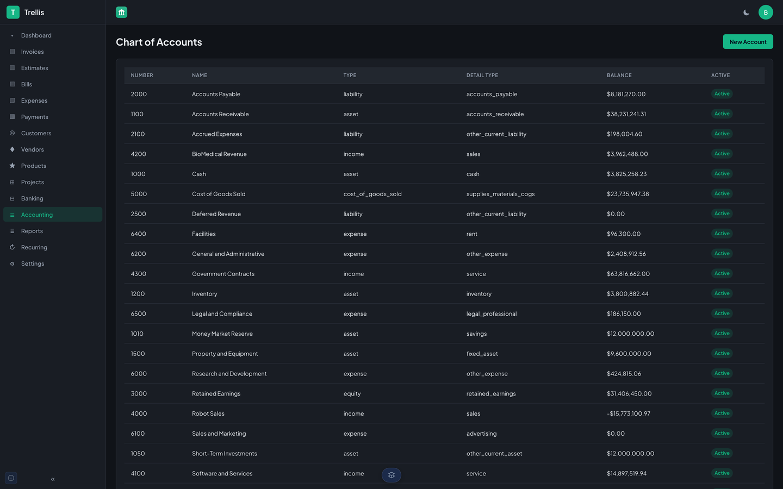
Task: Click the Cost of Goods Sold row
Action: [x=444, y=194]
